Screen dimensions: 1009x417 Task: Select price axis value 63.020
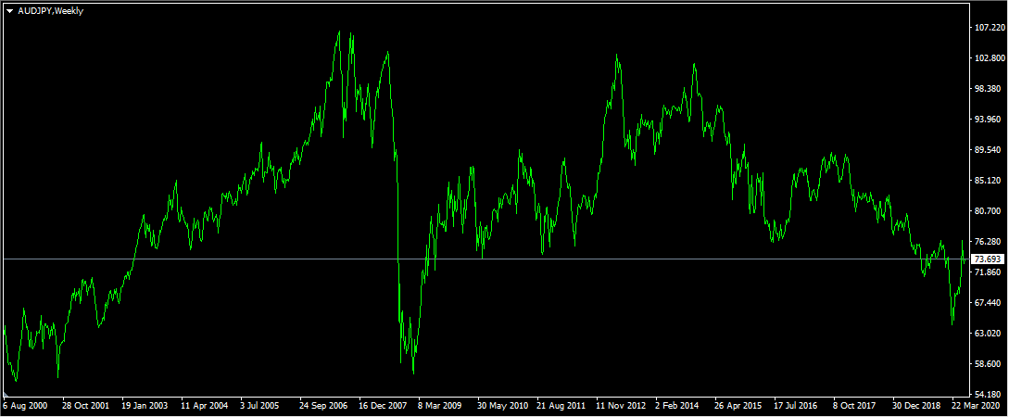(x=990, y=334)
